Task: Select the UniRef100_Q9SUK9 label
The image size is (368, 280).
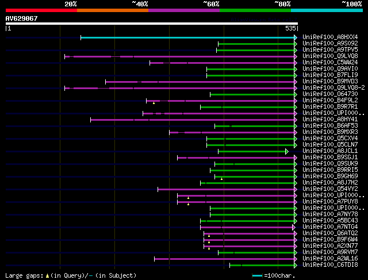Action: [330, 164]
